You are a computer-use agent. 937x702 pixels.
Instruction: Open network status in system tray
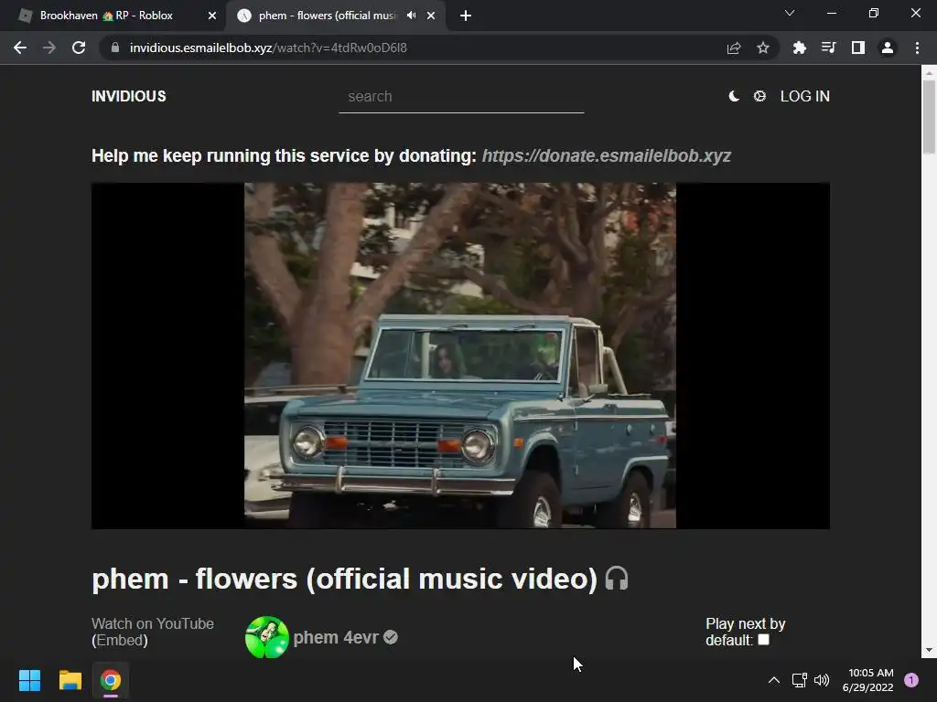pyautogui.click(x=799, y=680)
